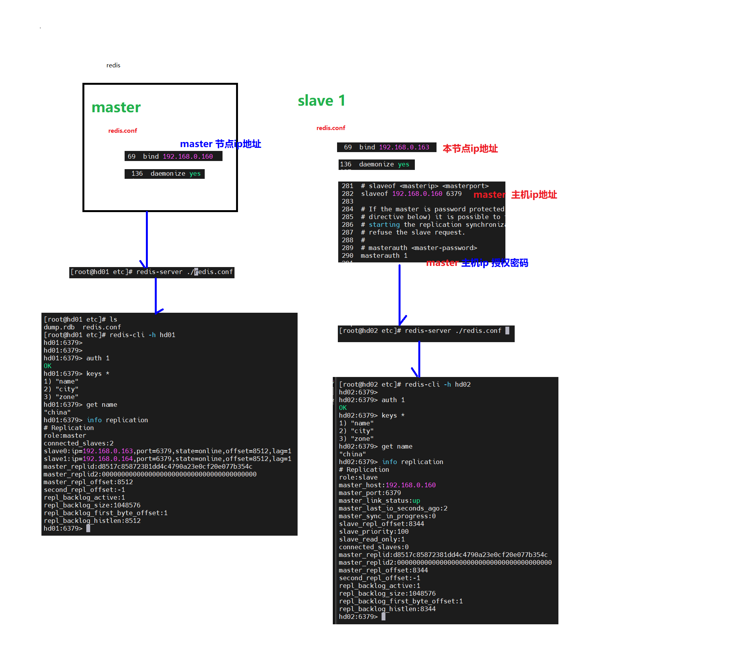Viewport: 743px width, 651px height.
Task: Click the slave0 ip=192.168.0.163 line
Action: point(167,451)
